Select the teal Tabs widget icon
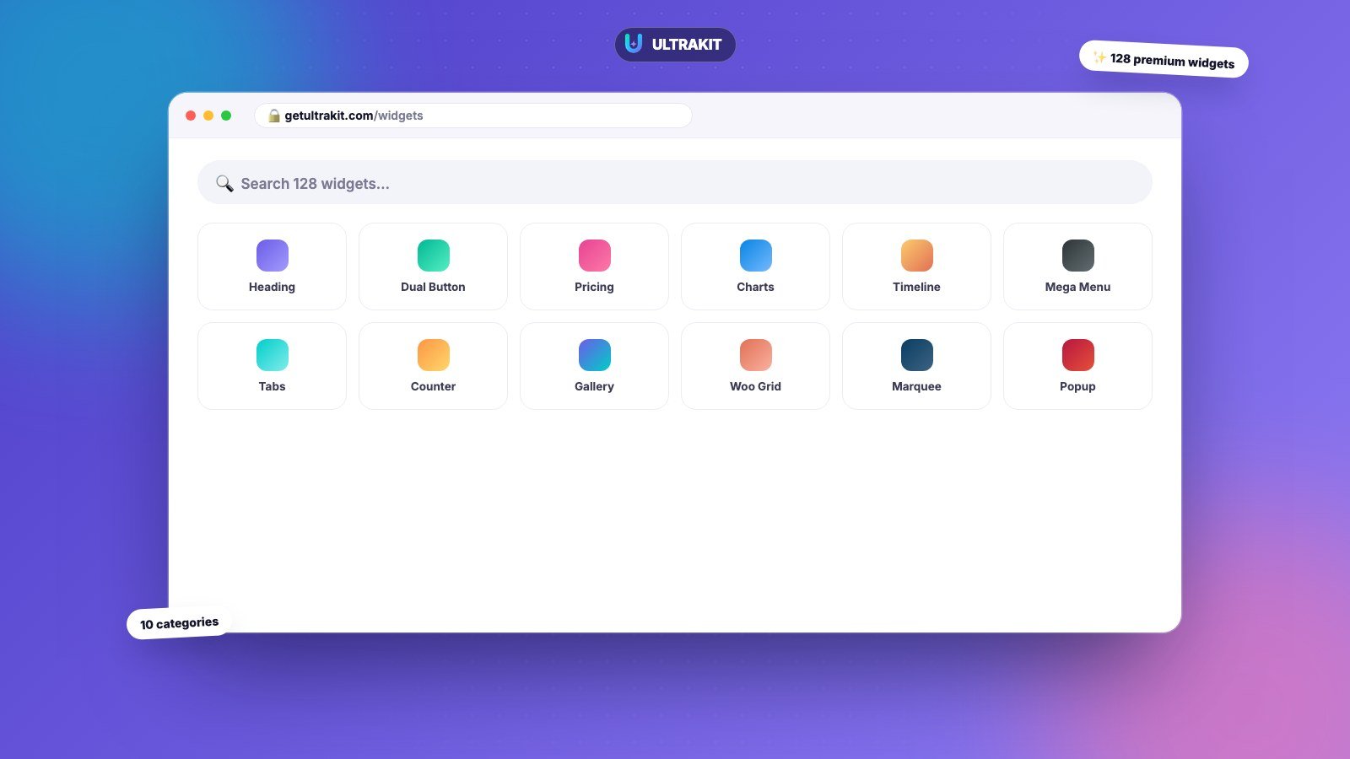1350x759 pixels. [x=272, y=355]
